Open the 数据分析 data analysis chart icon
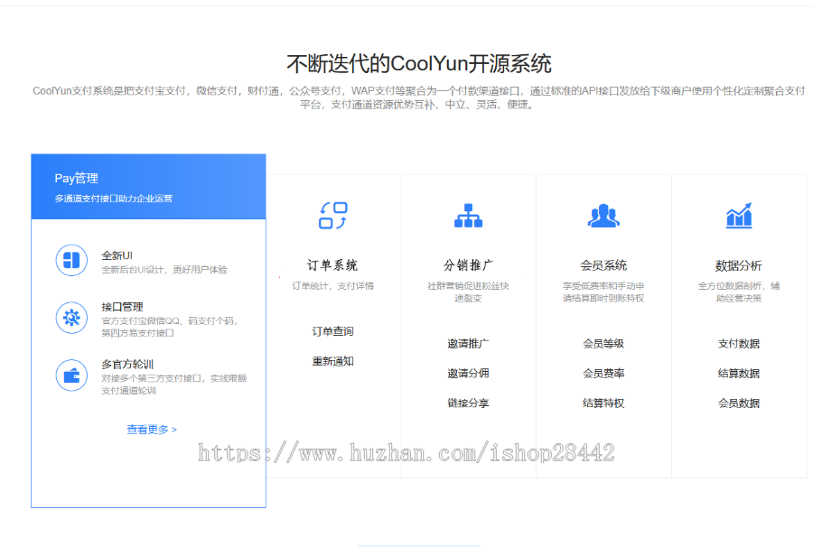Image resolution: width=813 pixels, height=547 pixels. (x=739, y=215)
